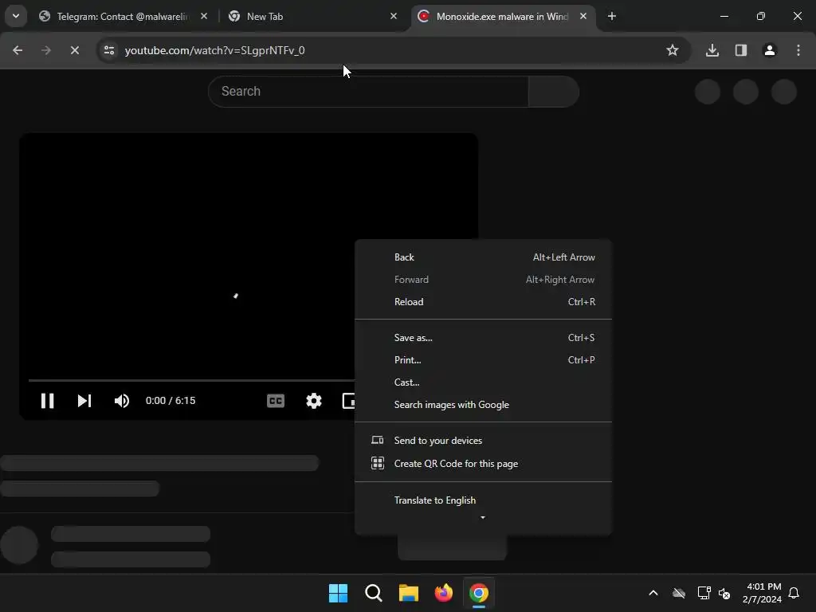Select Cast... in the context menu
Image resolution: width=816 pixels, height=612 pixels.
pos(483,382)
